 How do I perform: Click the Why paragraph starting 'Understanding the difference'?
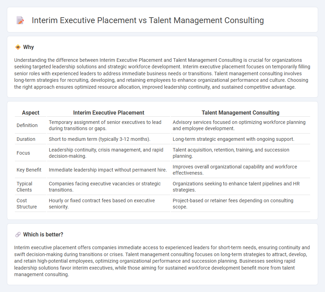click(x=162, y=74)
